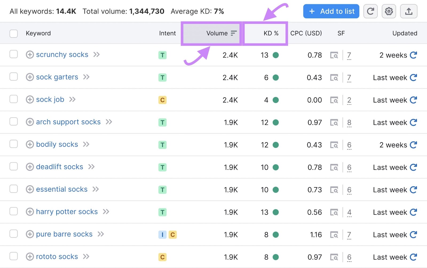View SERP icon for rototo socks
The height and width of the screenshot is (268, 427).
click(334, 257)
